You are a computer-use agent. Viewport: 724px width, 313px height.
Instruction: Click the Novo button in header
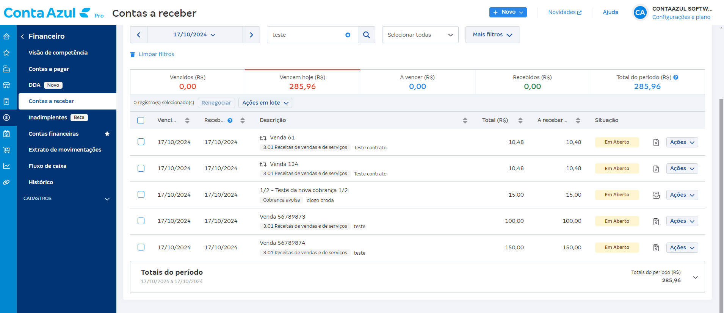click(508, 12)
